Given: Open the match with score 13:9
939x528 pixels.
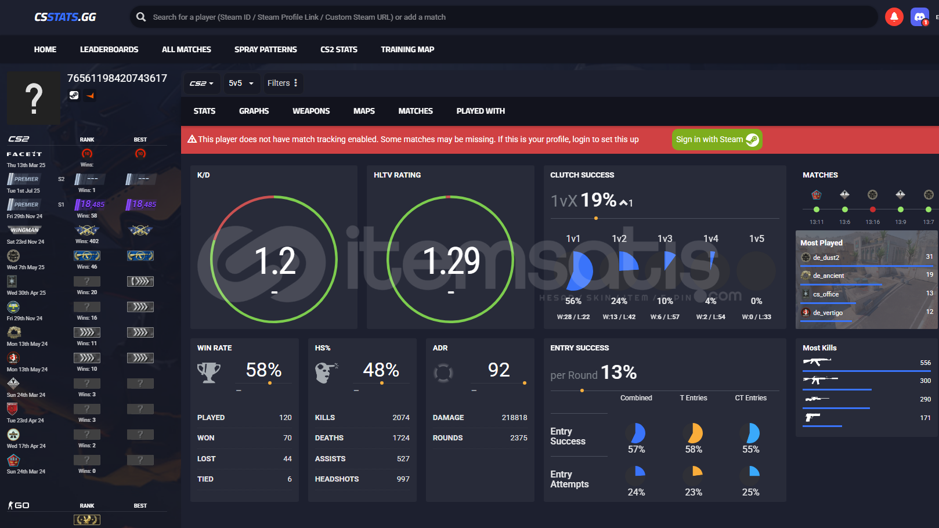Looking at the screenshot, I should pyautogui.click(x=900, y=195).
